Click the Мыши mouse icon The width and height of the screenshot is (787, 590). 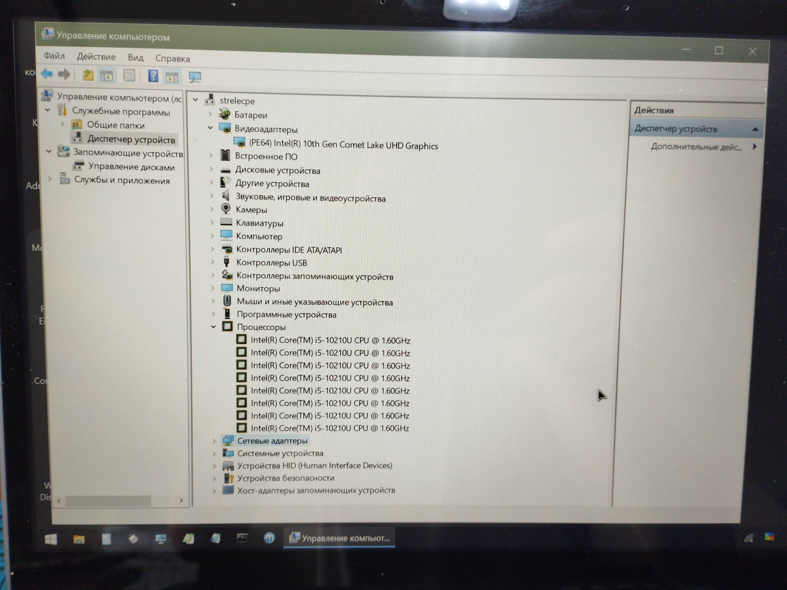[x=227, y=301]
